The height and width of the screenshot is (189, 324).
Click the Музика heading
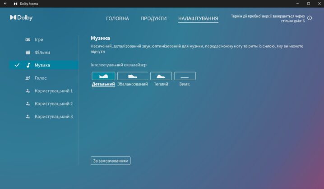[101, 38]
